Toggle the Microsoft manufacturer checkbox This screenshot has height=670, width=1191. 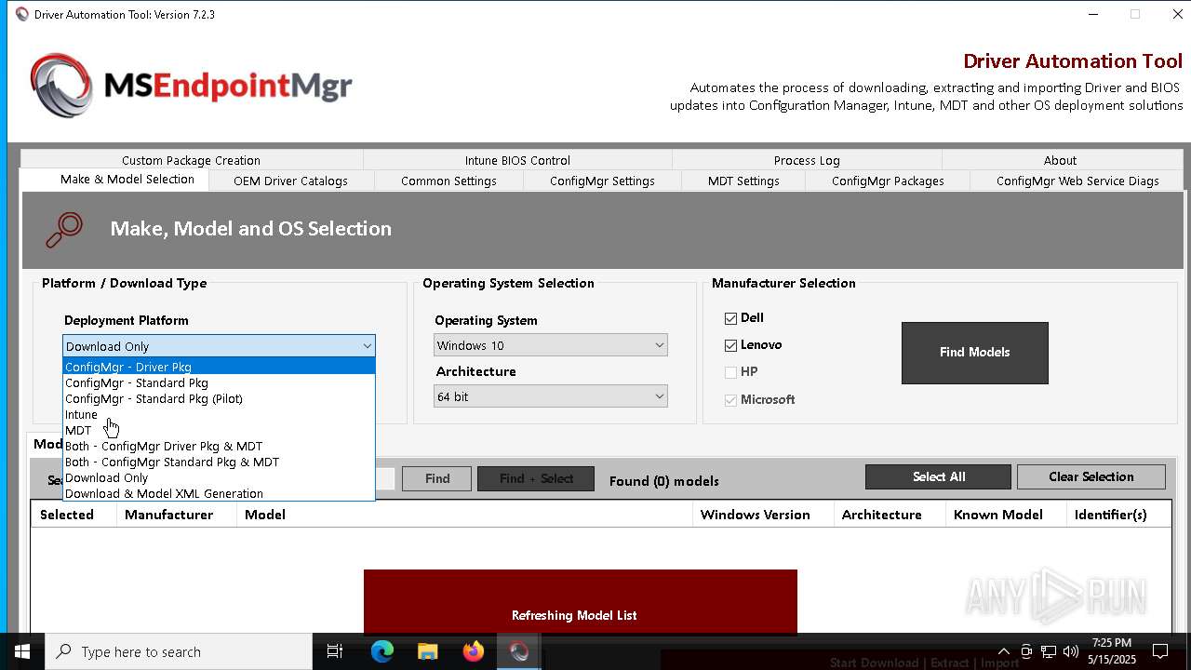730,400
